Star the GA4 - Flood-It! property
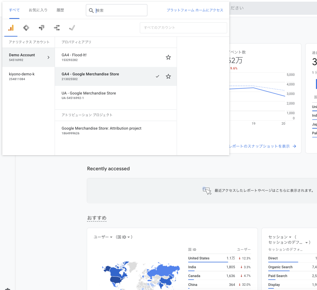Viewport: 317px width, 290px height. coord(168,57)
